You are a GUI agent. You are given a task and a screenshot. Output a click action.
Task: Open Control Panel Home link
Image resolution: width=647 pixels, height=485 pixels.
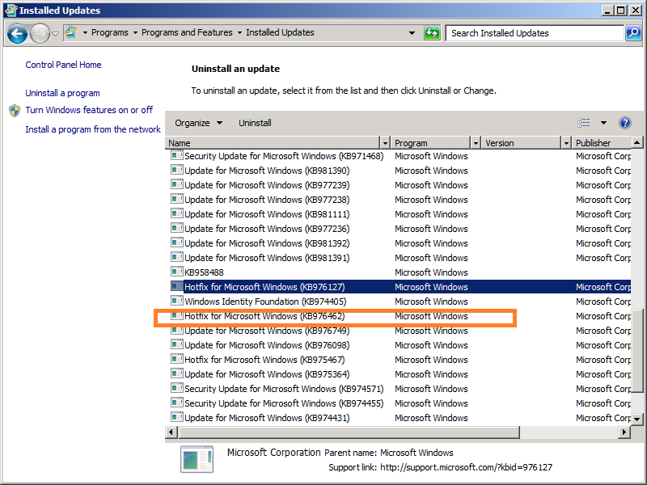point(63,65)
